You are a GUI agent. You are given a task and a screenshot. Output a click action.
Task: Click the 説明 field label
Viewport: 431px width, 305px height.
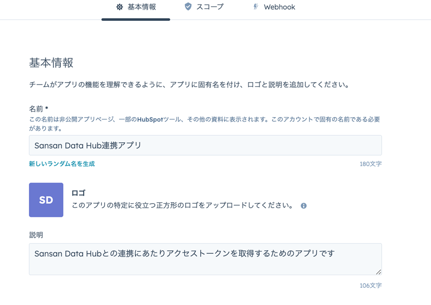[x=36, y=235]
